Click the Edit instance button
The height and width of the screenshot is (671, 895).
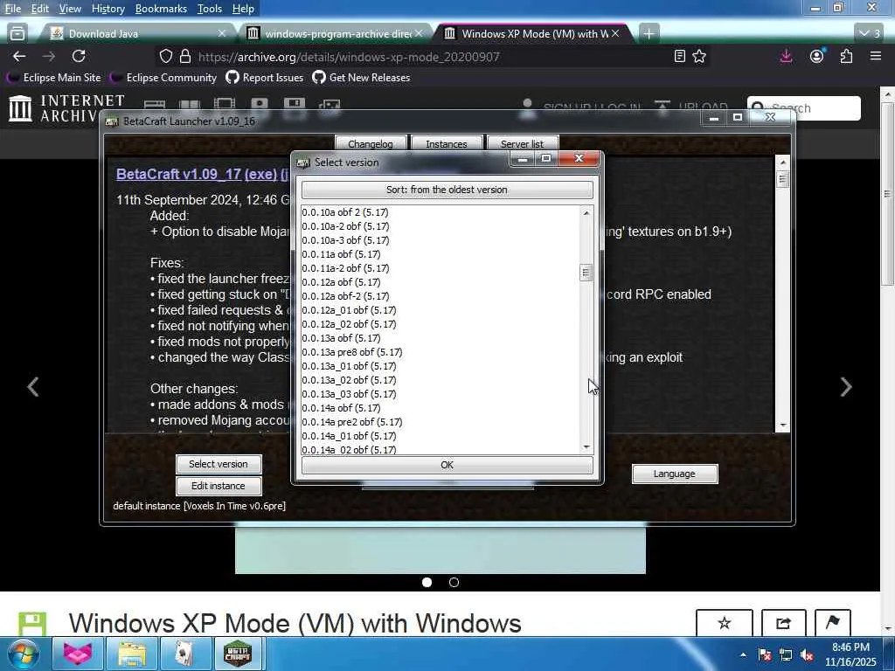219,486
